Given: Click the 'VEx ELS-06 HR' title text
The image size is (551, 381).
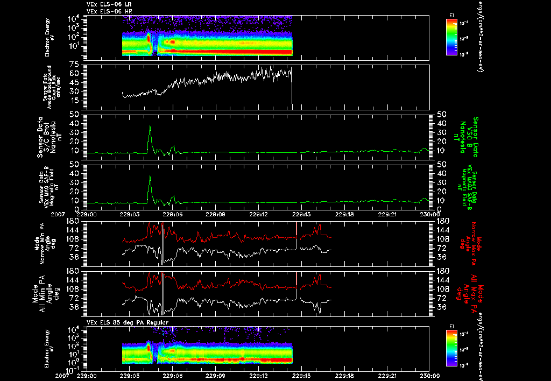Looking at the screenshot, I should click(x=109, y=12).
